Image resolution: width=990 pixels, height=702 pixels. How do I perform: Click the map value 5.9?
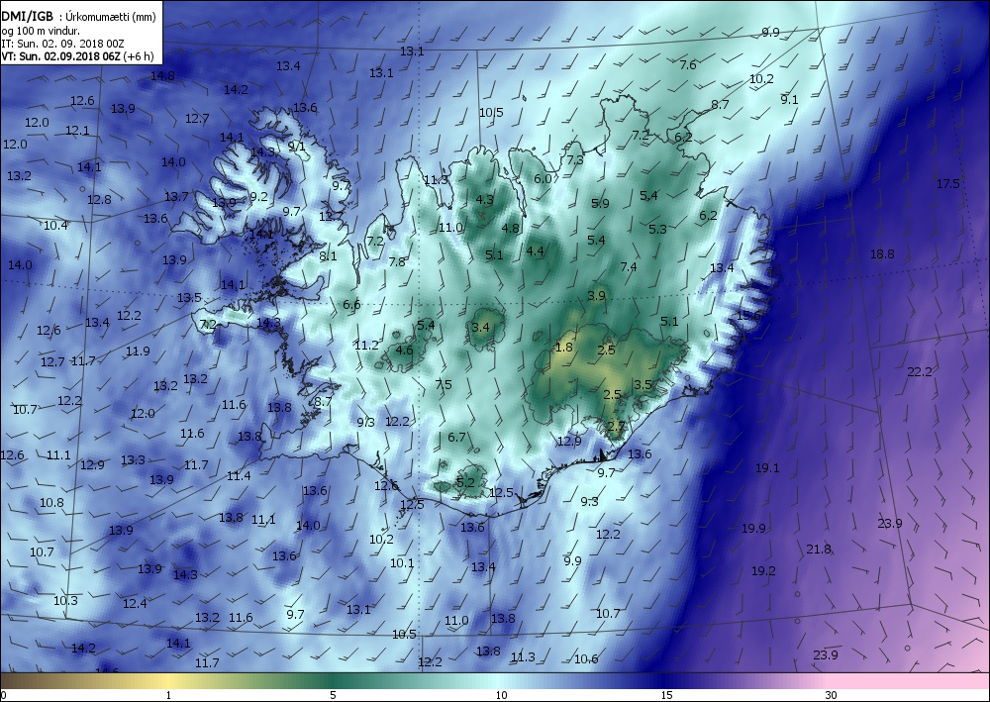pyautogui.click(x=601, y=203)
